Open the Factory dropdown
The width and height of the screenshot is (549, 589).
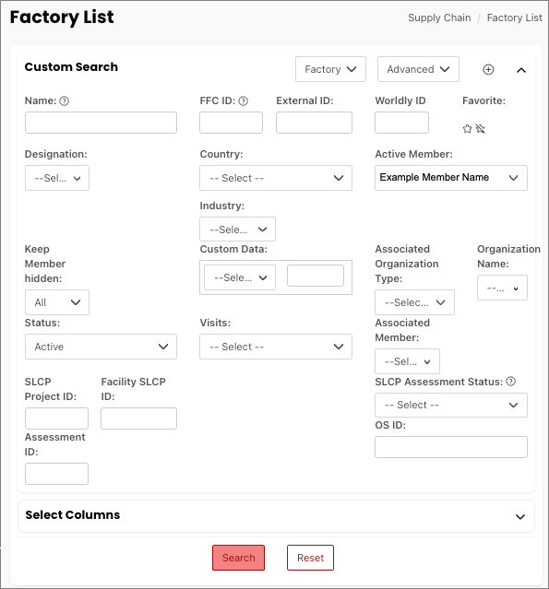click(x=330, y=69)
